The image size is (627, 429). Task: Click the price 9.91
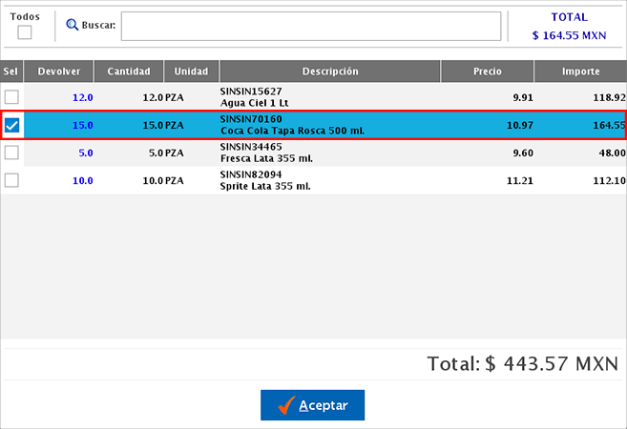[523, 97]
